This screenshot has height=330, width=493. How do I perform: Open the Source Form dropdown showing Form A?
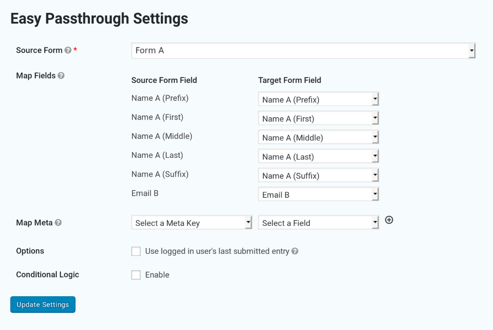pos(304,51)
